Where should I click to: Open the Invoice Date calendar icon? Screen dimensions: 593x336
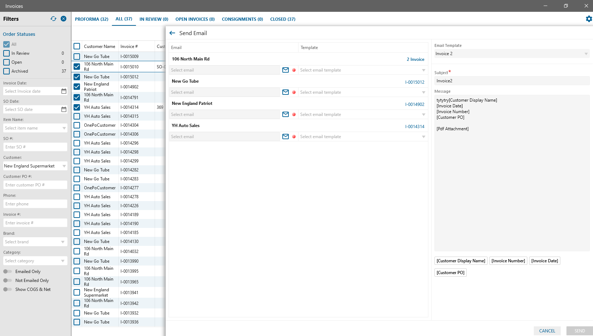(x=64, y=91)
